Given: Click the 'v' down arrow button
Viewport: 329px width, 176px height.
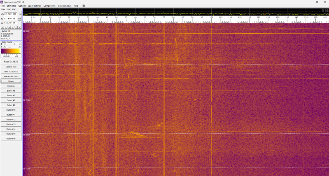Looking at the screenshot, I should (x=19, y=27).
